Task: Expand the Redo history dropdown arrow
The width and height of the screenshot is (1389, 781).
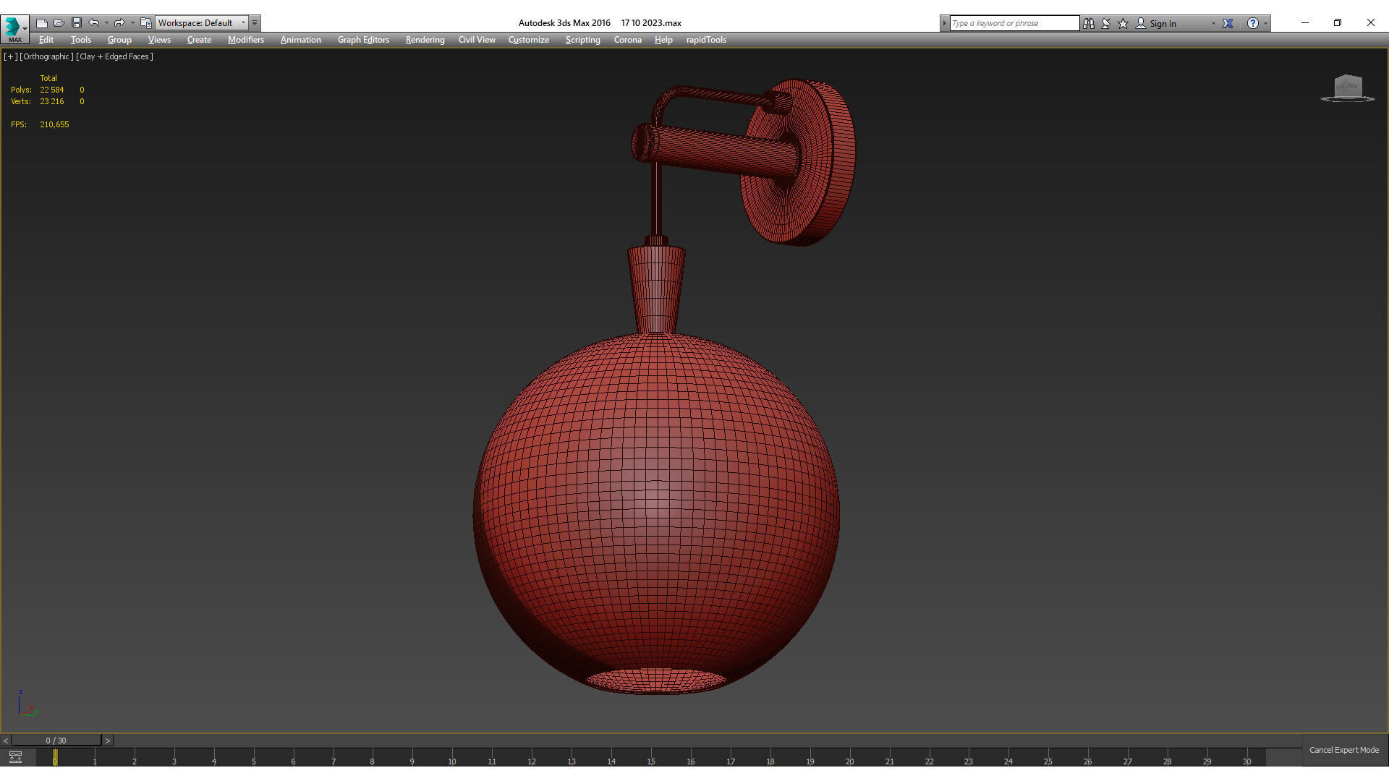Action: point(132,23)
